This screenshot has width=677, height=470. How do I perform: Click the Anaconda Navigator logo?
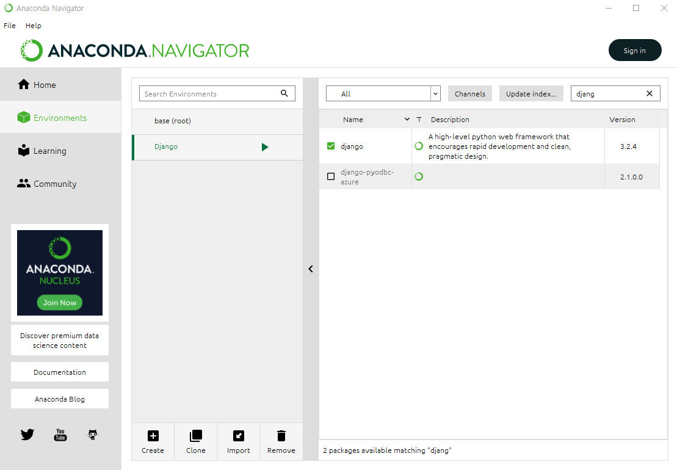pyautogui.click(x=135, y=51)
